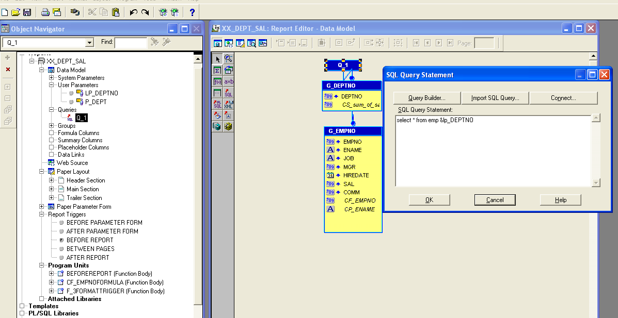618x318 pixels.
Task: Click the blue Help question mark icon
Action: (192, 12)
